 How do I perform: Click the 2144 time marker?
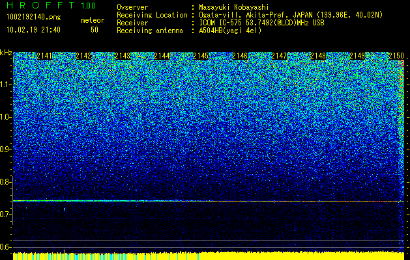[162, 56]
